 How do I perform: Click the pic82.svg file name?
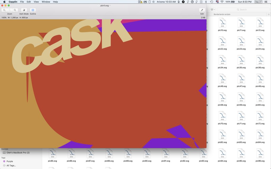222,142
